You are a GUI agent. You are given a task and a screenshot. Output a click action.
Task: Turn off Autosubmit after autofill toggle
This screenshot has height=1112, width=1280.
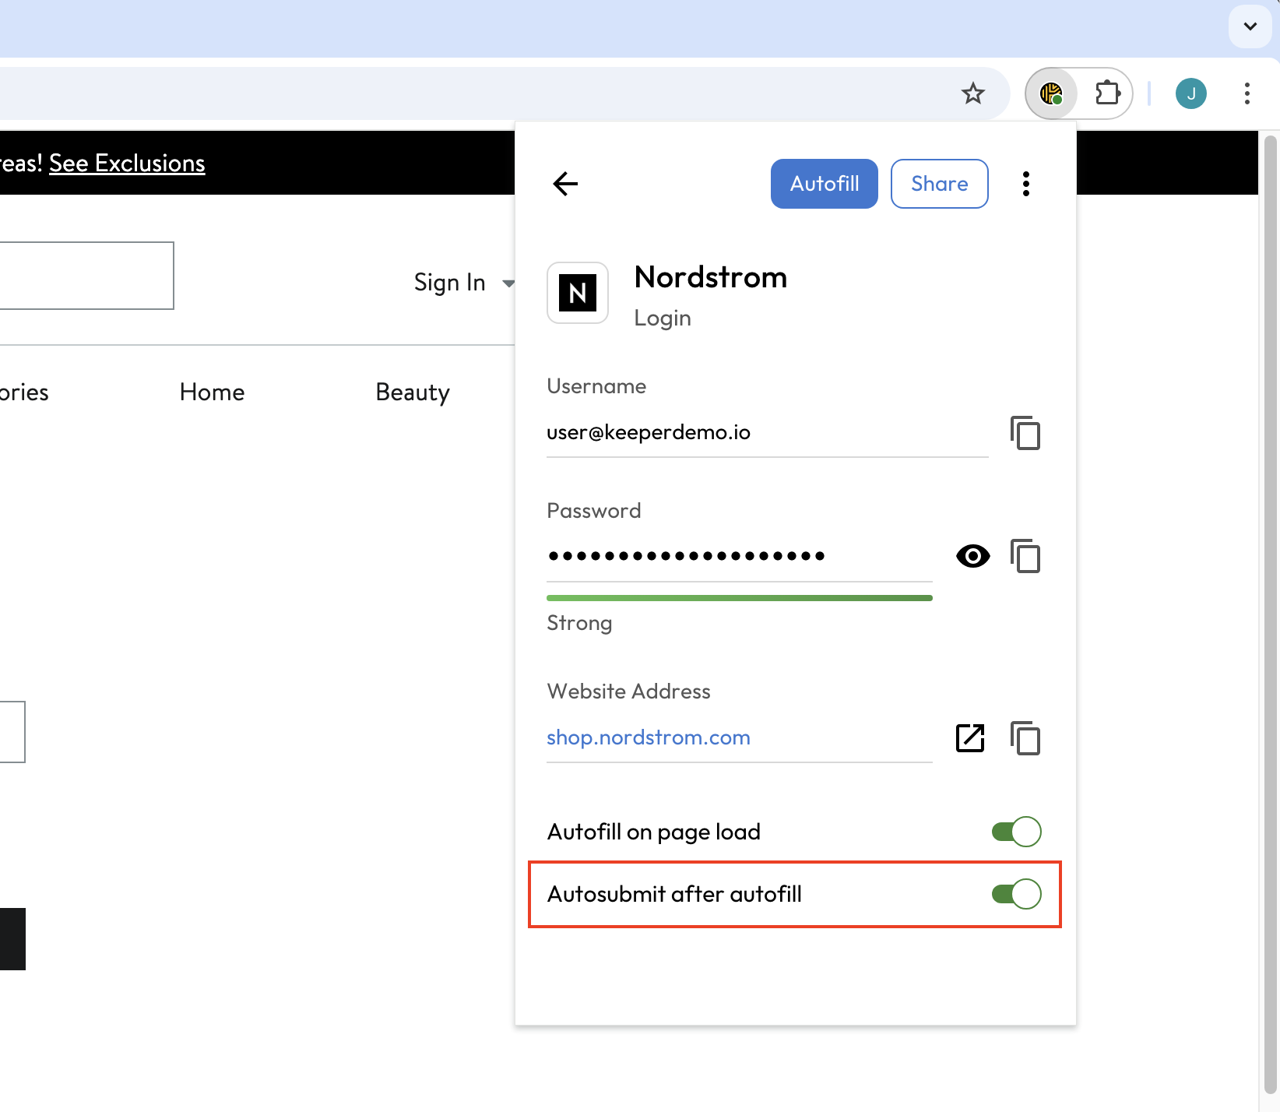coord(1016,894)
